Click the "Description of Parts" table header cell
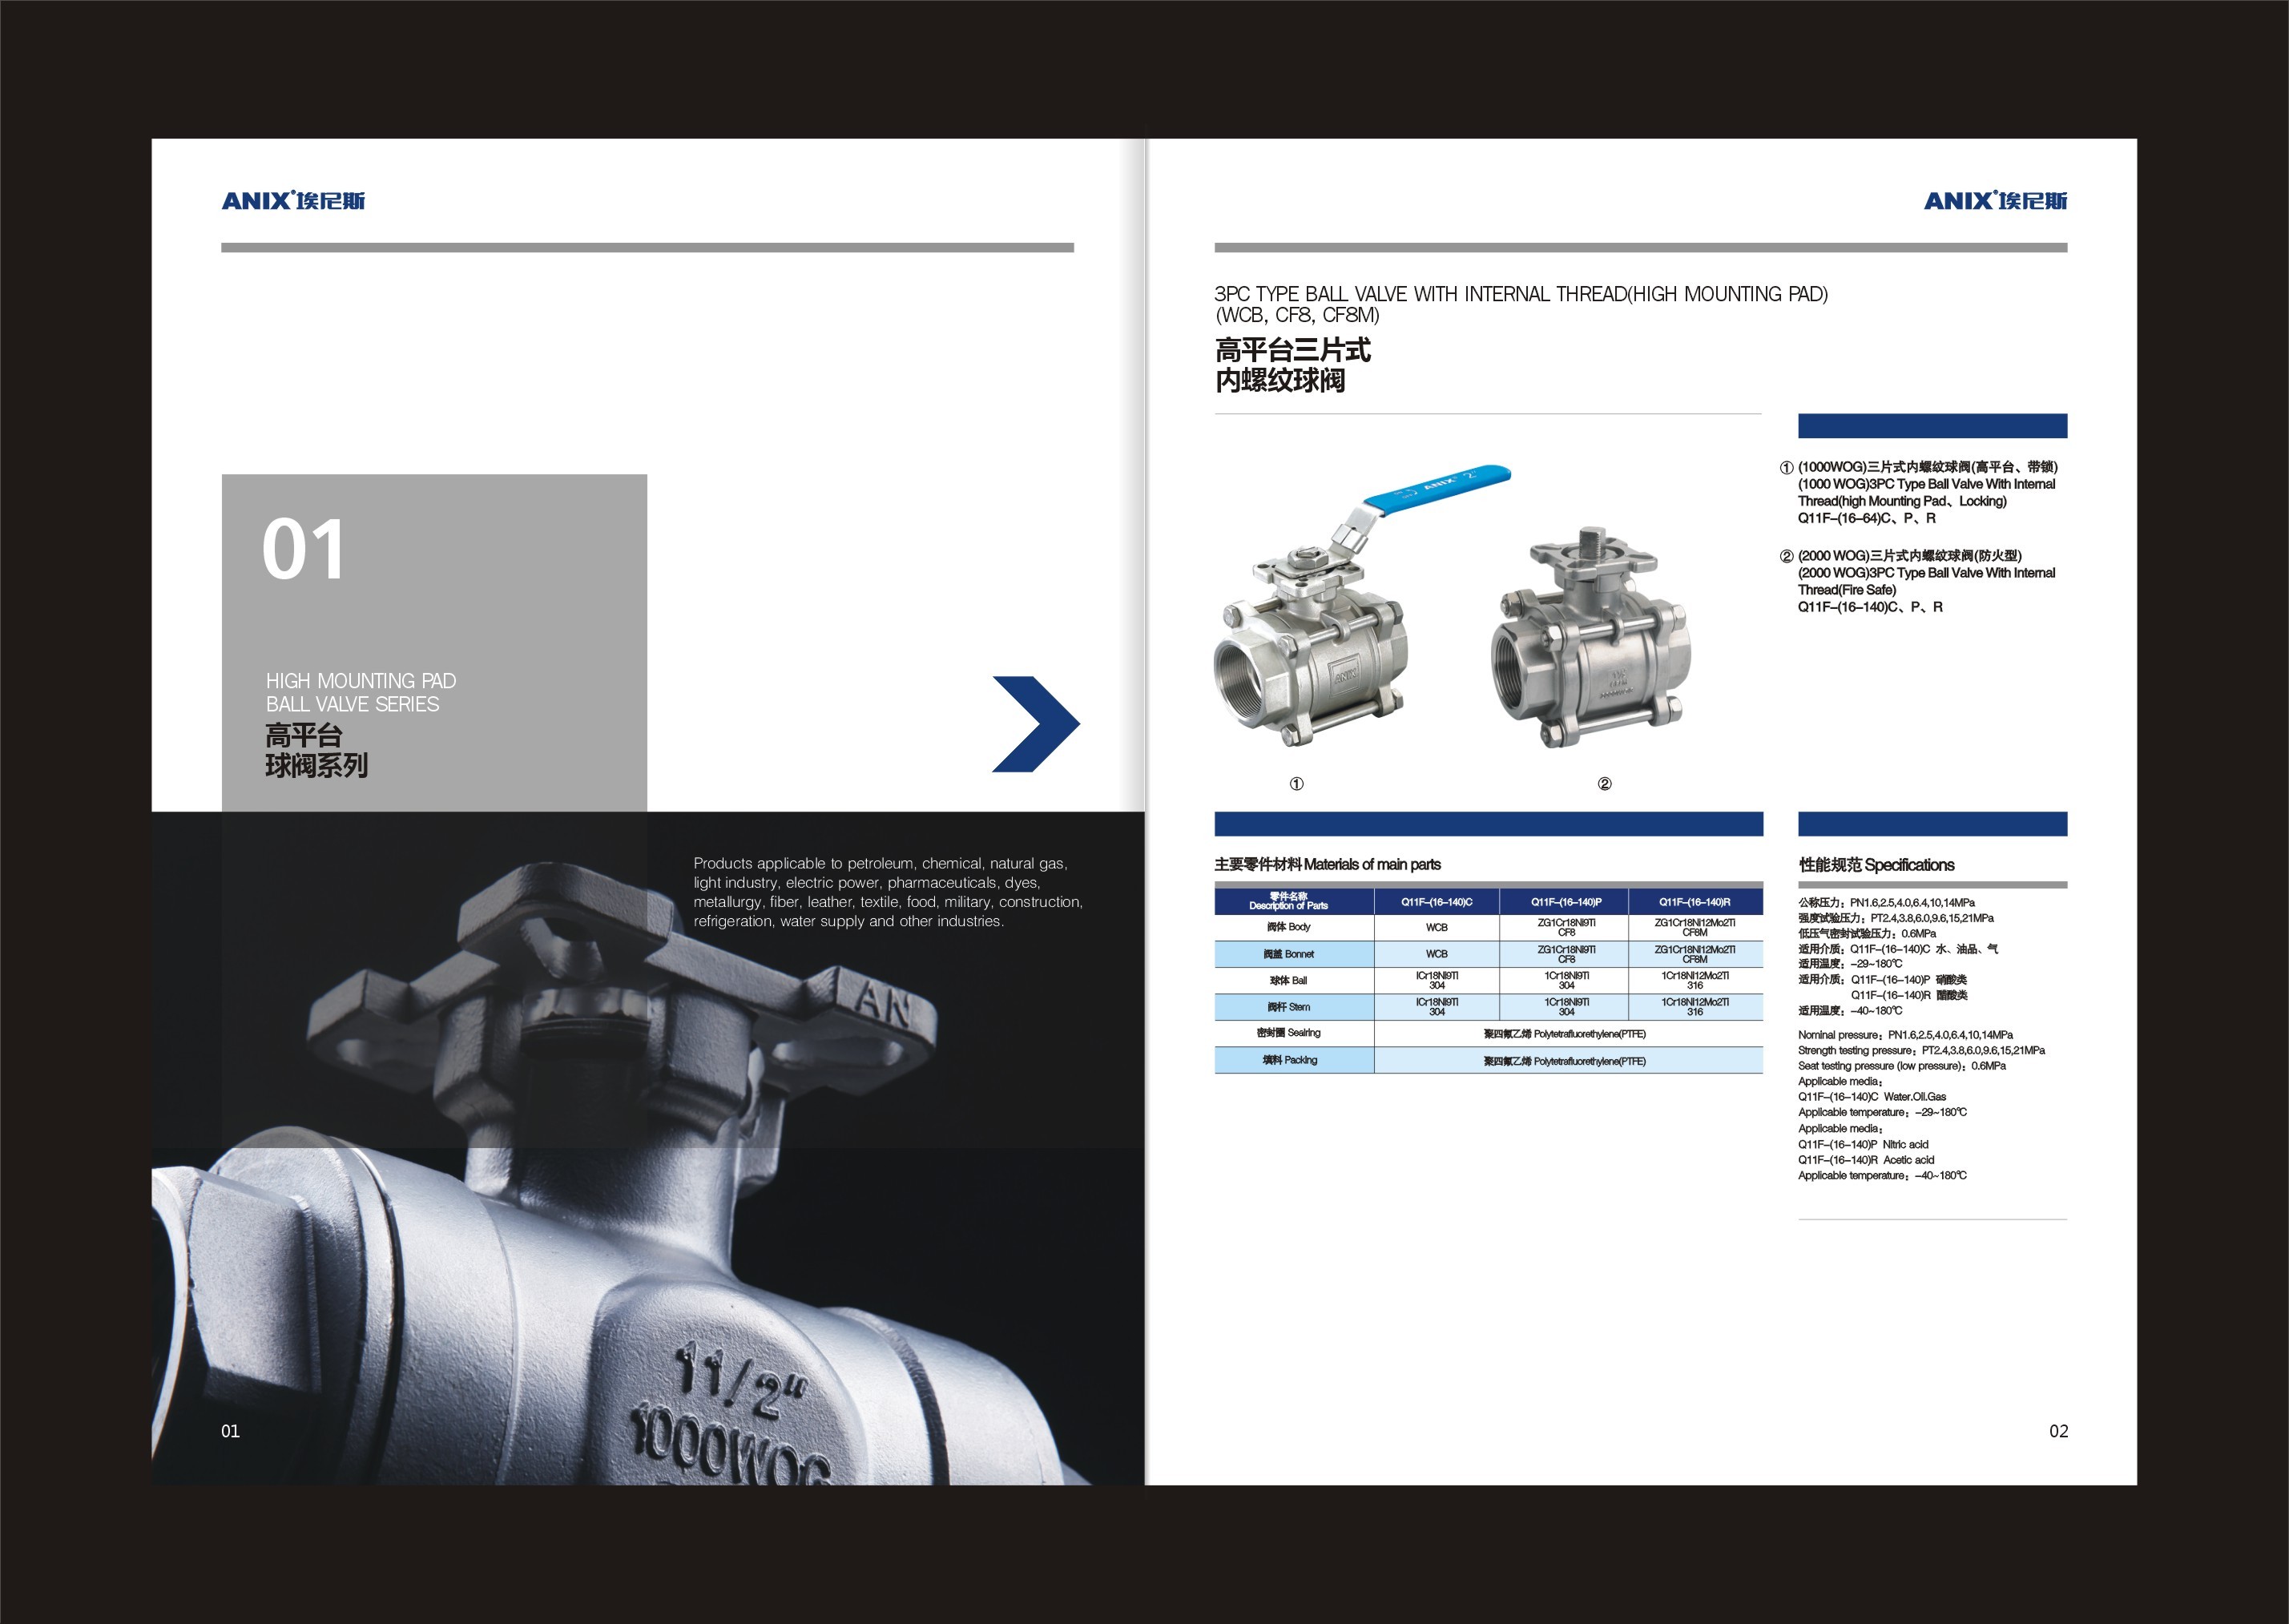 pyautogui.click(x=1289, y=902)
